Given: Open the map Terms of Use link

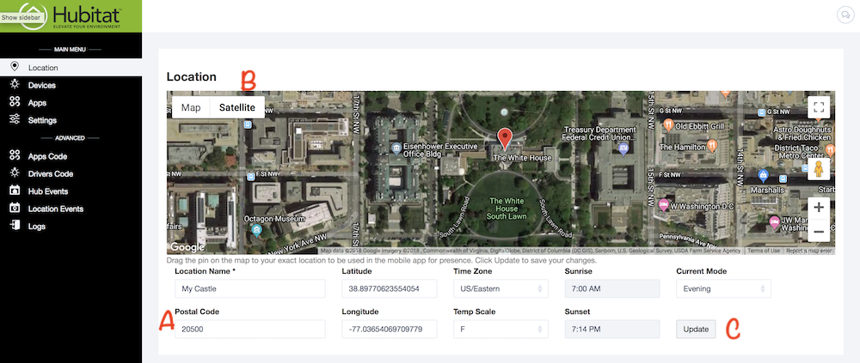Looking at the screenshot, I should coord(763,251).
